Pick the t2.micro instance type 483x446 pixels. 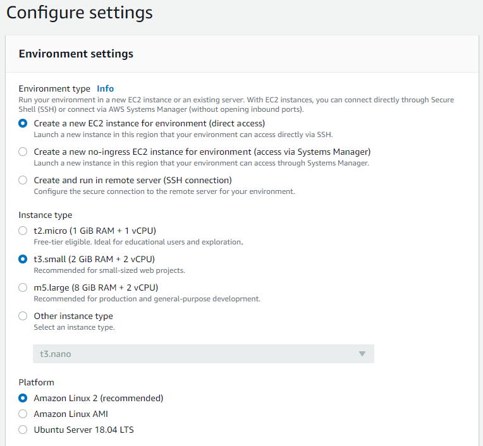point(23,231)
